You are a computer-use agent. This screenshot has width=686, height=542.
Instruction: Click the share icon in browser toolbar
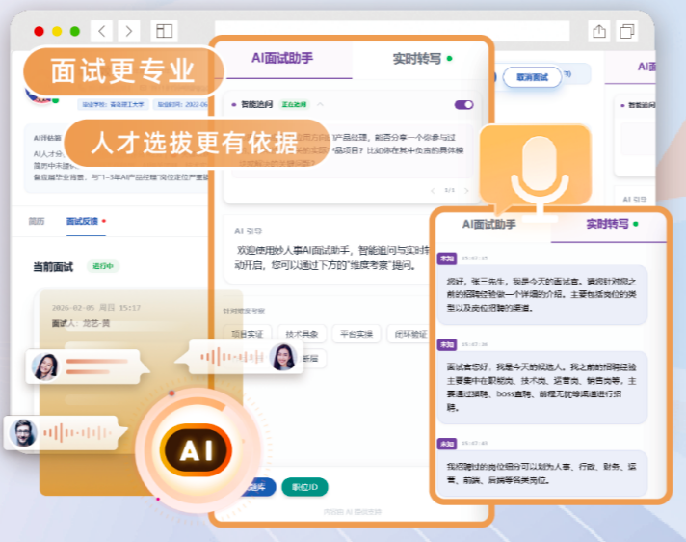[x=599, y=31]
